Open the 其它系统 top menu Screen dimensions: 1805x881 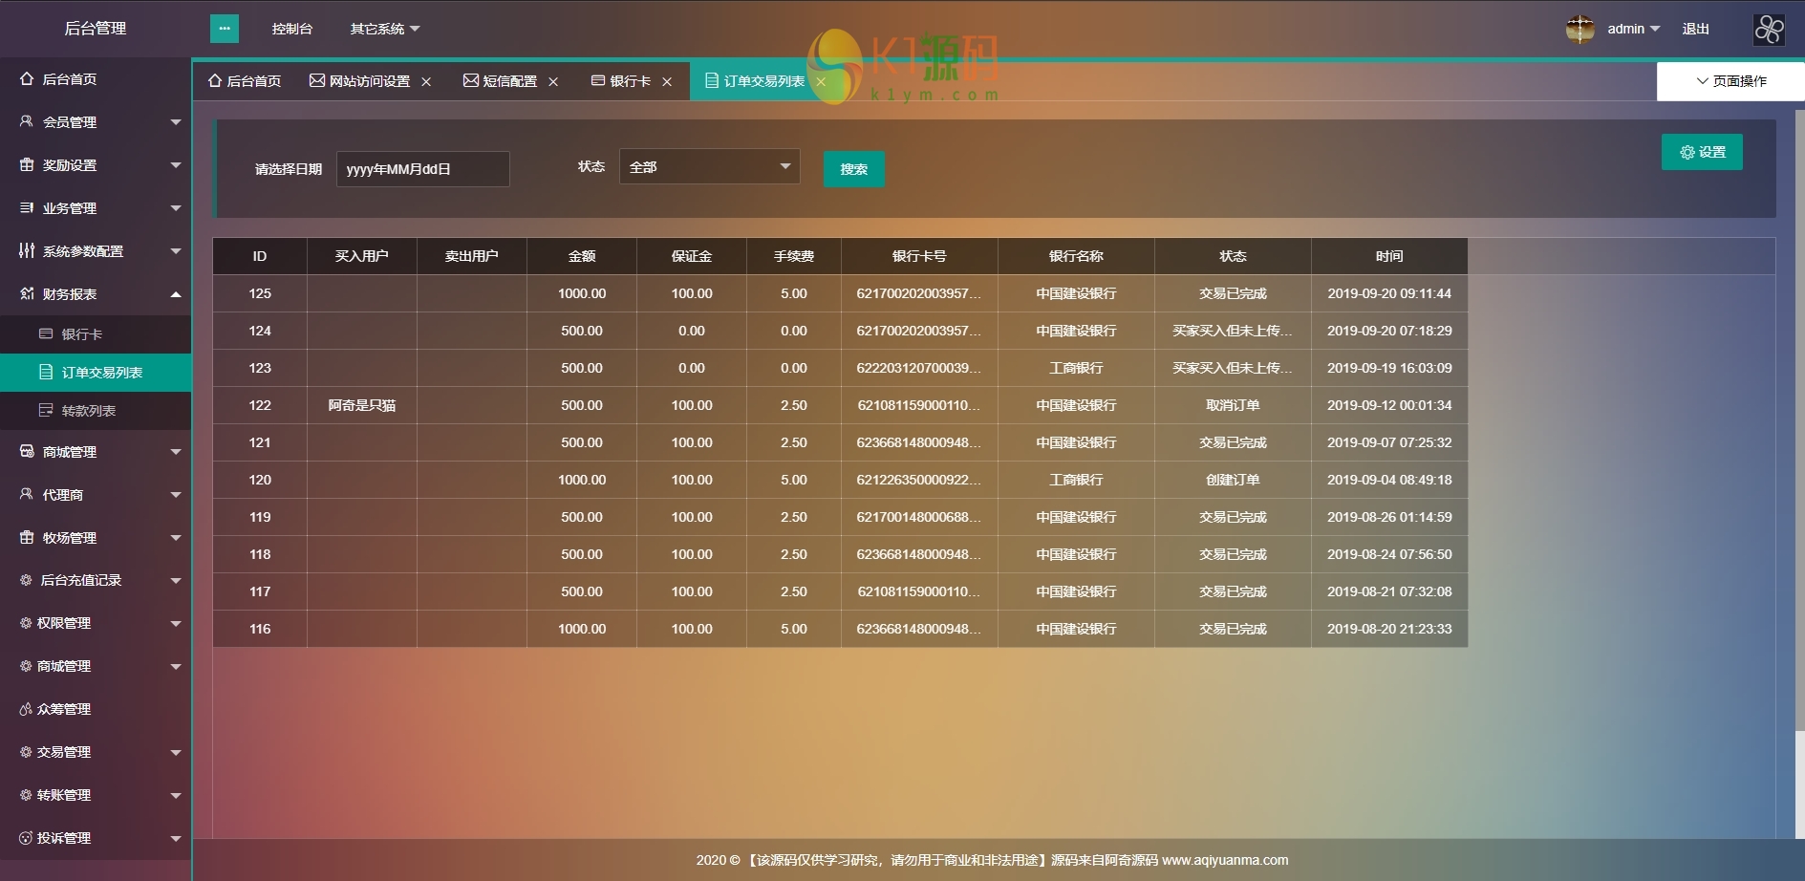[x=384, y=29]
